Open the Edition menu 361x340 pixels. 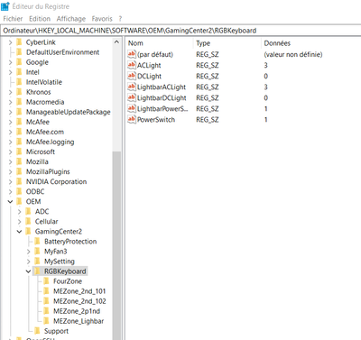40,19
